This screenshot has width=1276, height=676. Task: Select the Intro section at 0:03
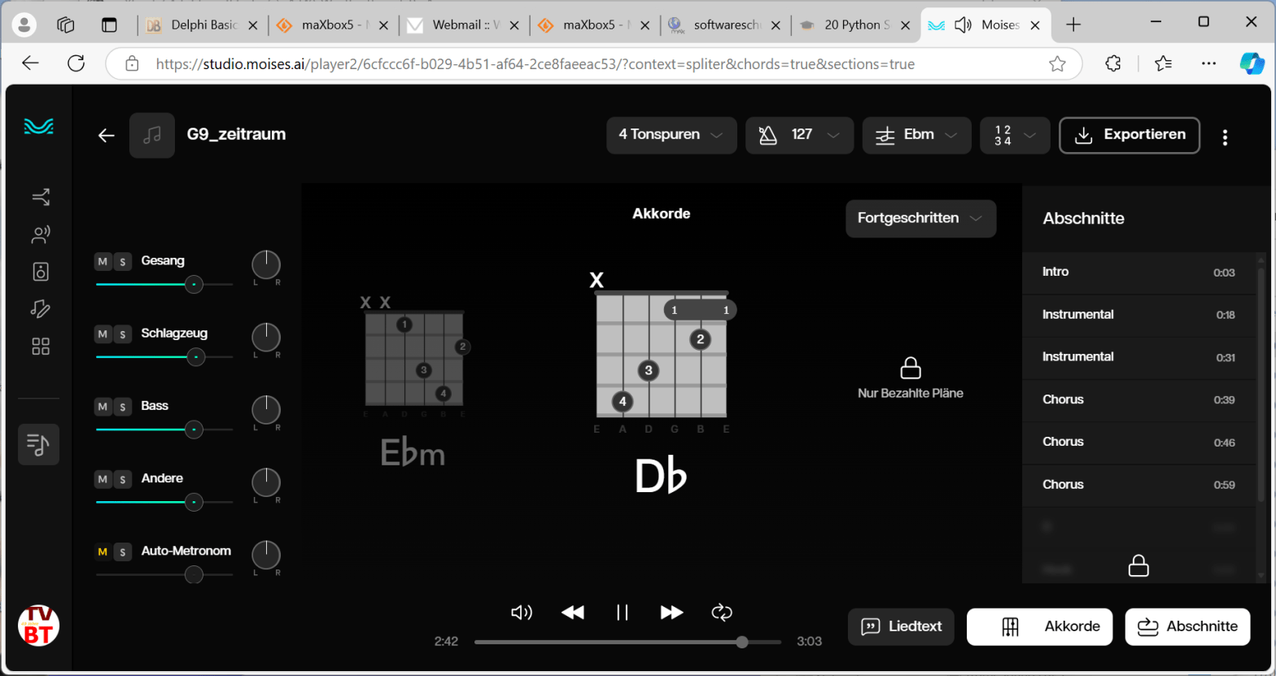1138,273
